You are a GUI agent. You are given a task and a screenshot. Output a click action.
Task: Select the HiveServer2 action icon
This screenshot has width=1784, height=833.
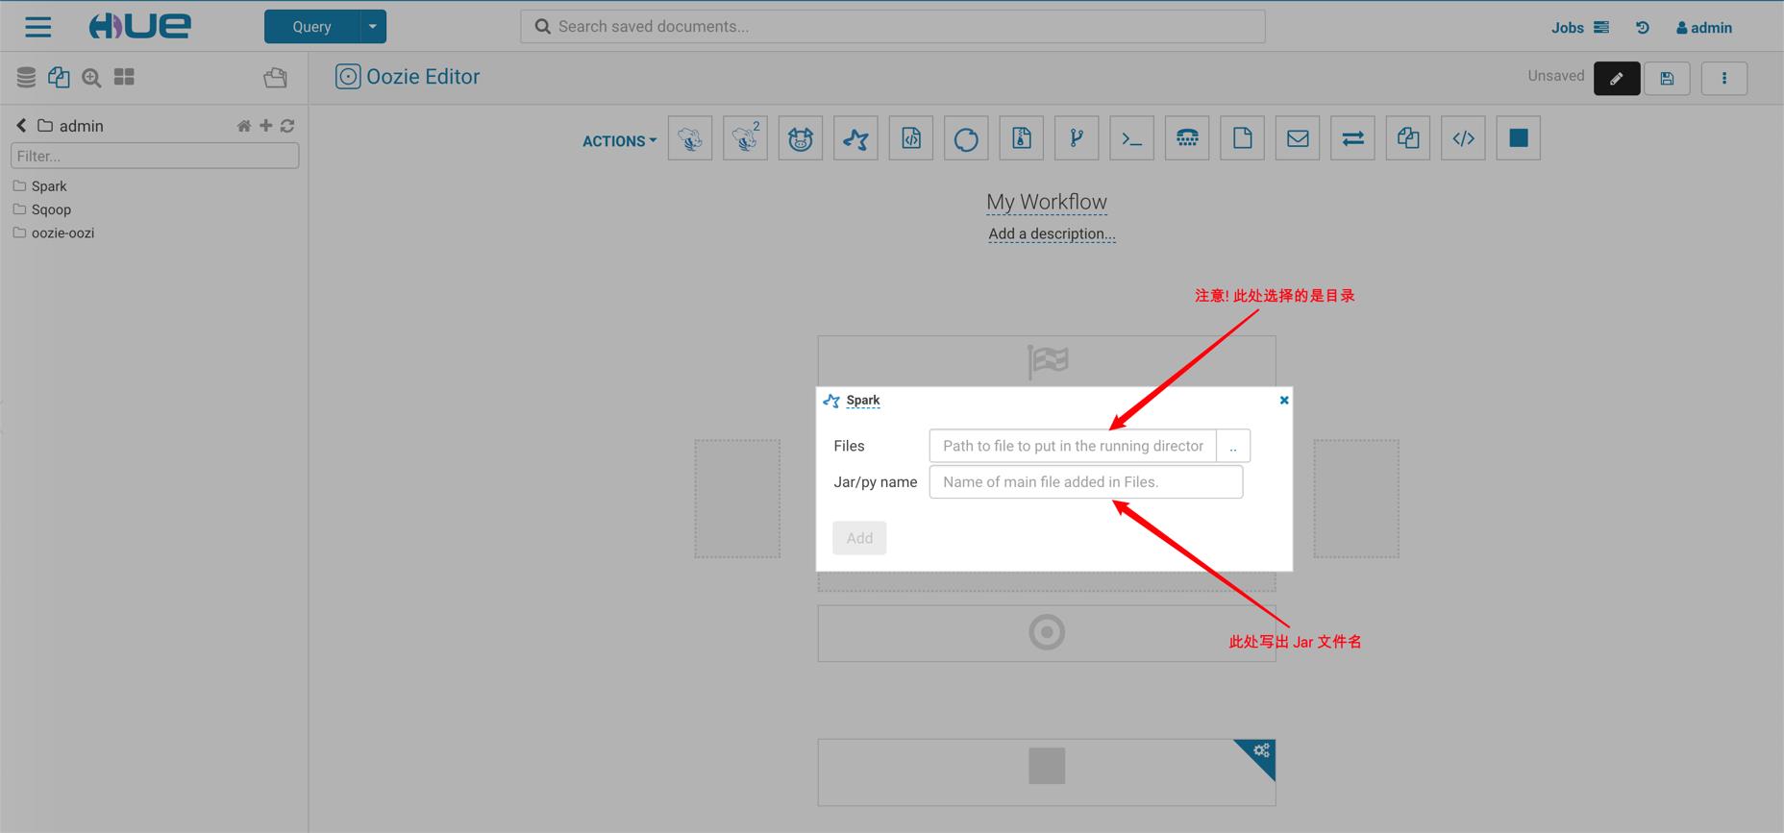[745, 138]
